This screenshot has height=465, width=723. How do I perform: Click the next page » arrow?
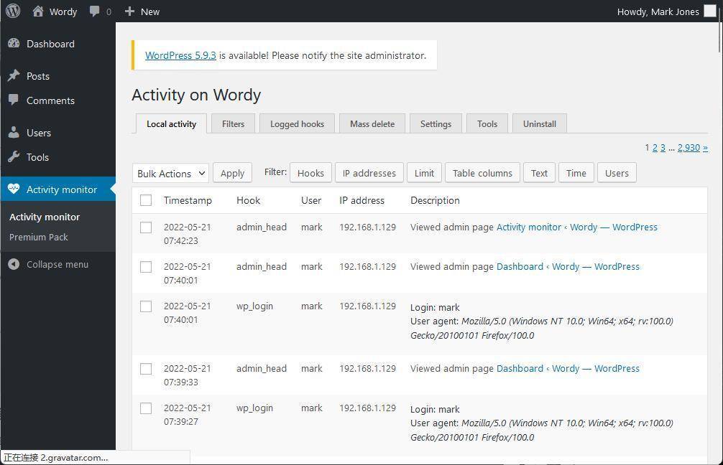pyautogui.click(x=705, y=147)
